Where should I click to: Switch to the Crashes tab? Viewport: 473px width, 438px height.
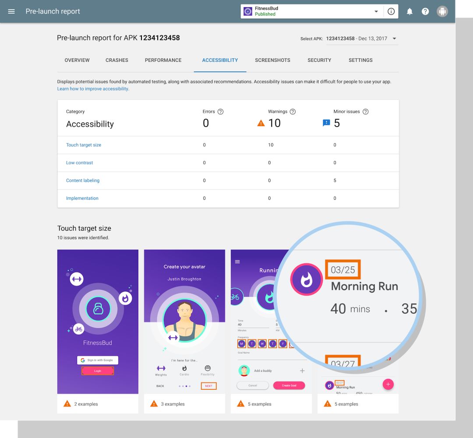coord(117,60)
